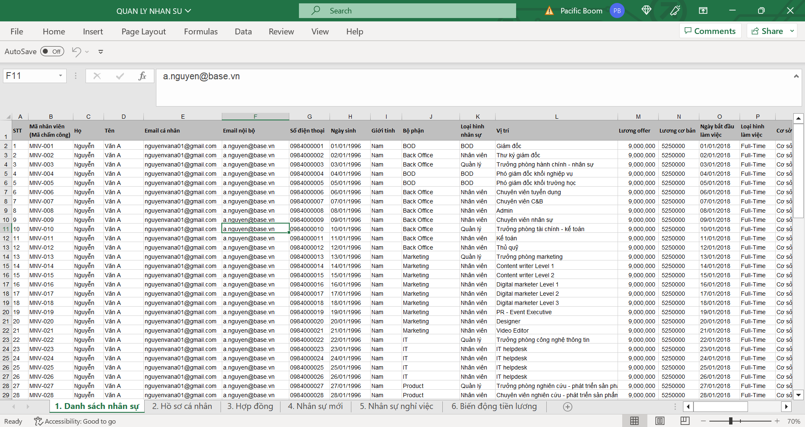The width and height of the screenshot is (805, 427).
Task: Click the Share button
Action: pos(767,31)
